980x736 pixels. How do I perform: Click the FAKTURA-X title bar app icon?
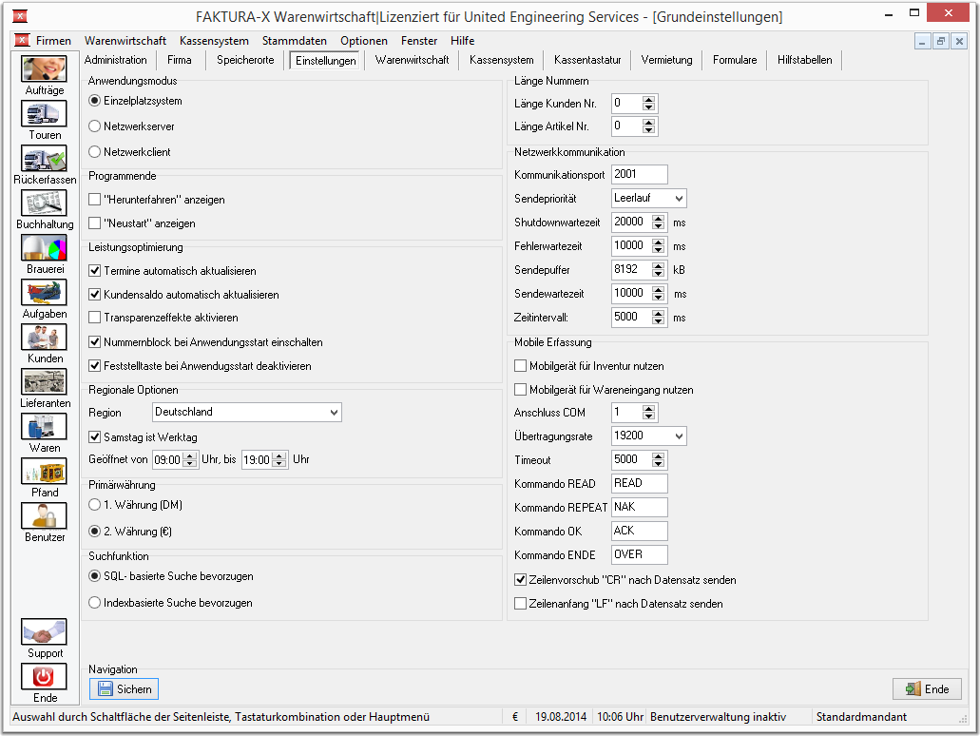[x=20, y=16]
